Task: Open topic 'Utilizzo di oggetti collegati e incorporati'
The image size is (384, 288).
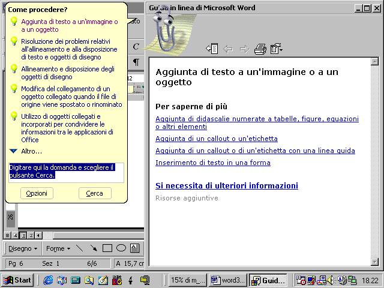Action: (67, 128)
